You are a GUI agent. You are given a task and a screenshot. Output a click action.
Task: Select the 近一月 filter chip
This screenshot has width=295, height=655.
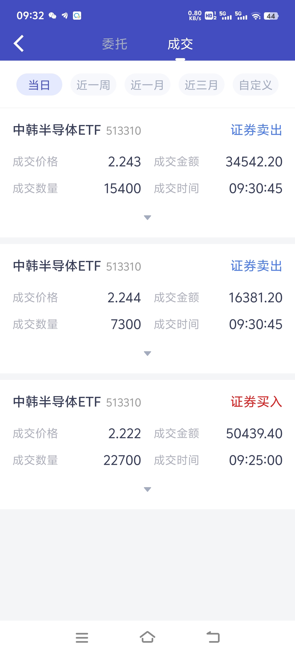point(147,85)
